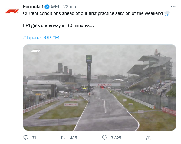Viewport: 181px width, 144px height.
Task: Click the 3.325 likes count
Action: click(x=116, y=138)
